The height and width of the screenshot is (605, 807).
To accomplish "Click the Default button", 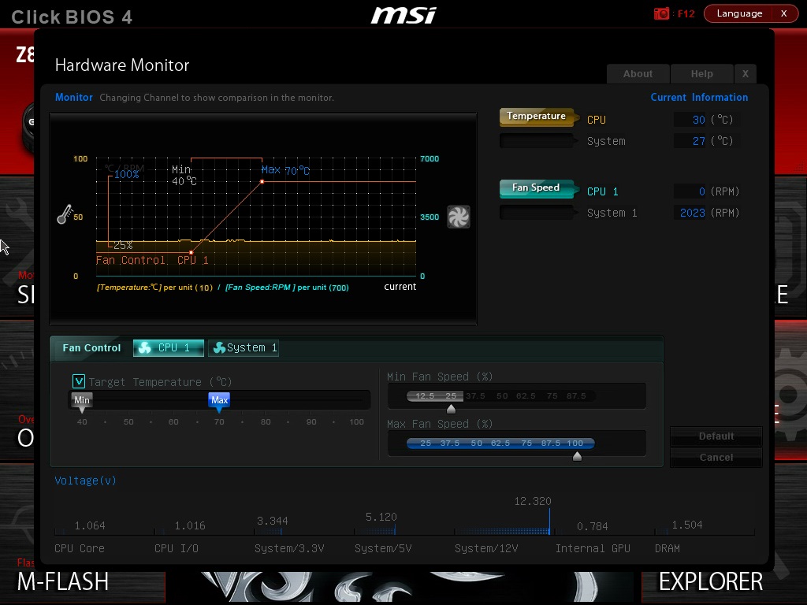I will pos(716,436).
